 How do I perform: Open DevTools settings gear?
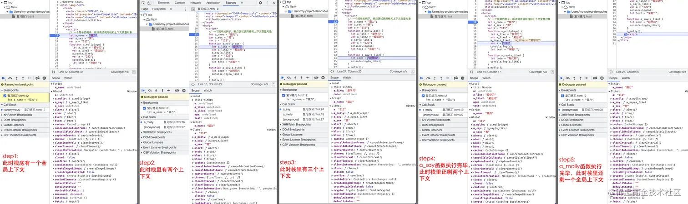click(x=260, y=3)
